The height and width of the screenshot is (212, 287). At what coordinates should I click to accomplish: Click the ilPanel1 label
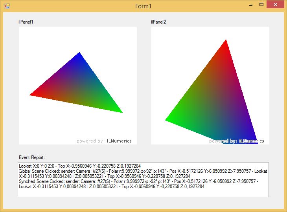click(x=26, y=22)
